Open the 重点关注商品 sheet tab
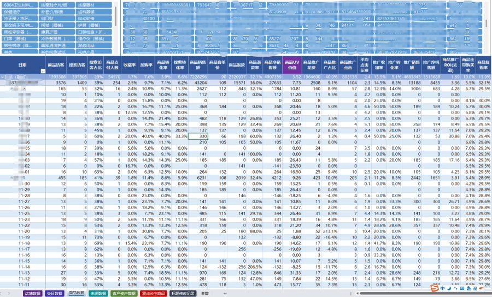Viewport: 492px width, 297px height. pyautogui.click(x=153, y=293)
